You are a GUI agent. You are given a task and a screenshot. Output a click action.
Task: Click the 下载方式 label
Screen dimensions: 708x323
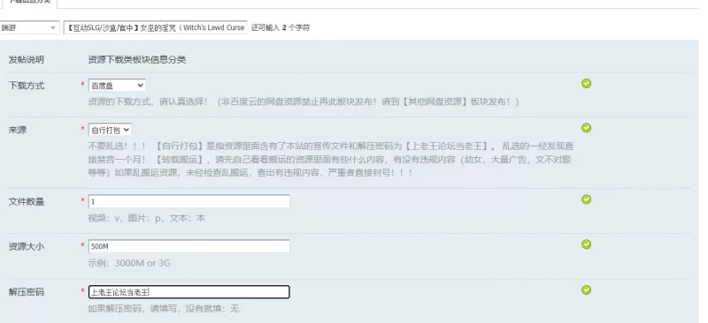click(27, 86)
